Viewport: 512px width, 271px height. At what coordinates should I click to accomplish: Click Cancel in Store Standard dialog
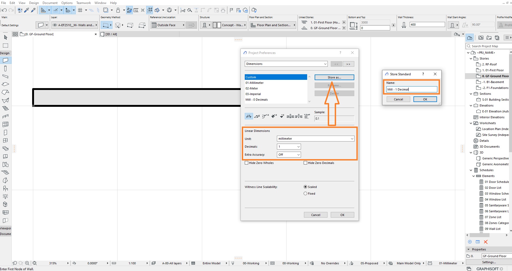pos(398,99)
